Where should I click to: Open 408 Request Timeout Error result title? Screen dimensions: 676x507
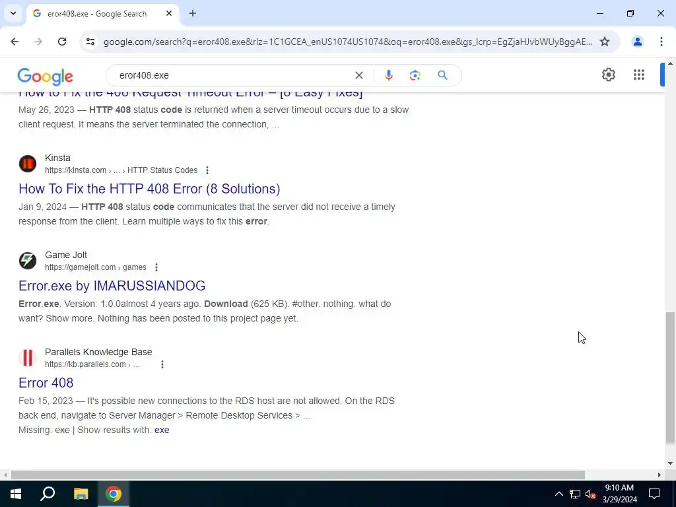[191, 94]
